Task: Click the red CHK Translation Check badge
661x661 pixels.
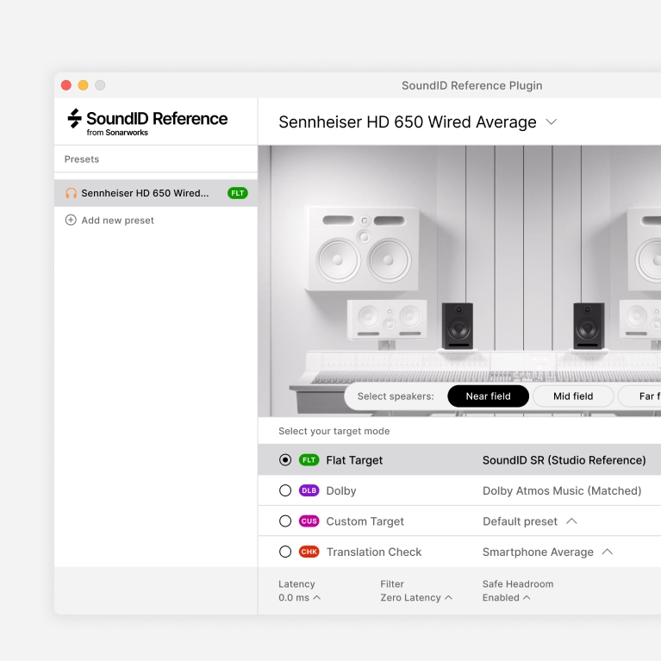Action: click(309, 552)
